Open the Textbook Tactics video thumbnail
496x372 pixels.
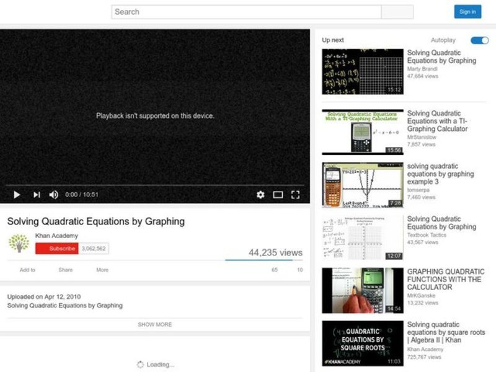363,238
